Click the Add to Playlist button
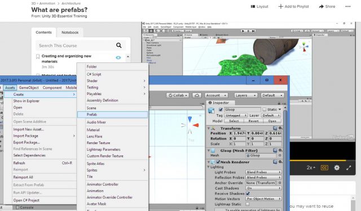The height and width of the screenshot is (211, 361). point(293,6)
